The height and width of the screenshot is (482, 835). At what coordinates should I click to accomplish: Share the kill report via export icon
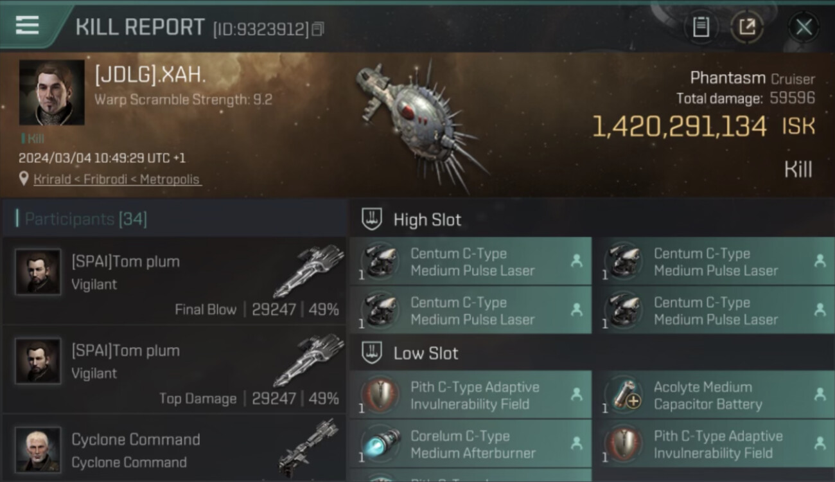tap(746, 27)
